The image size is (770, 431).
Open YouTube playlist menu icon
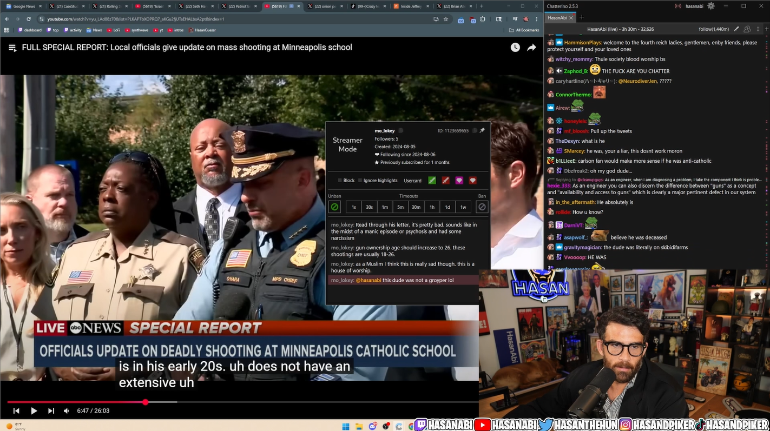click(x=12, y=48)
